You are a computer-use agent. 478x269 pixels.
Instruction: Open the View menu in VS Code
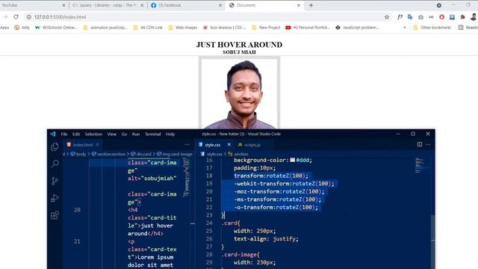click(x=111, y=134)
